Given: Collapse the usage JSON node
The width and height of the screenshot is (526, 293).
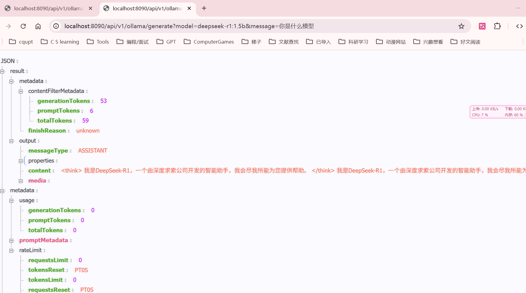Looking at the screenshot, I should coord(12,201).
